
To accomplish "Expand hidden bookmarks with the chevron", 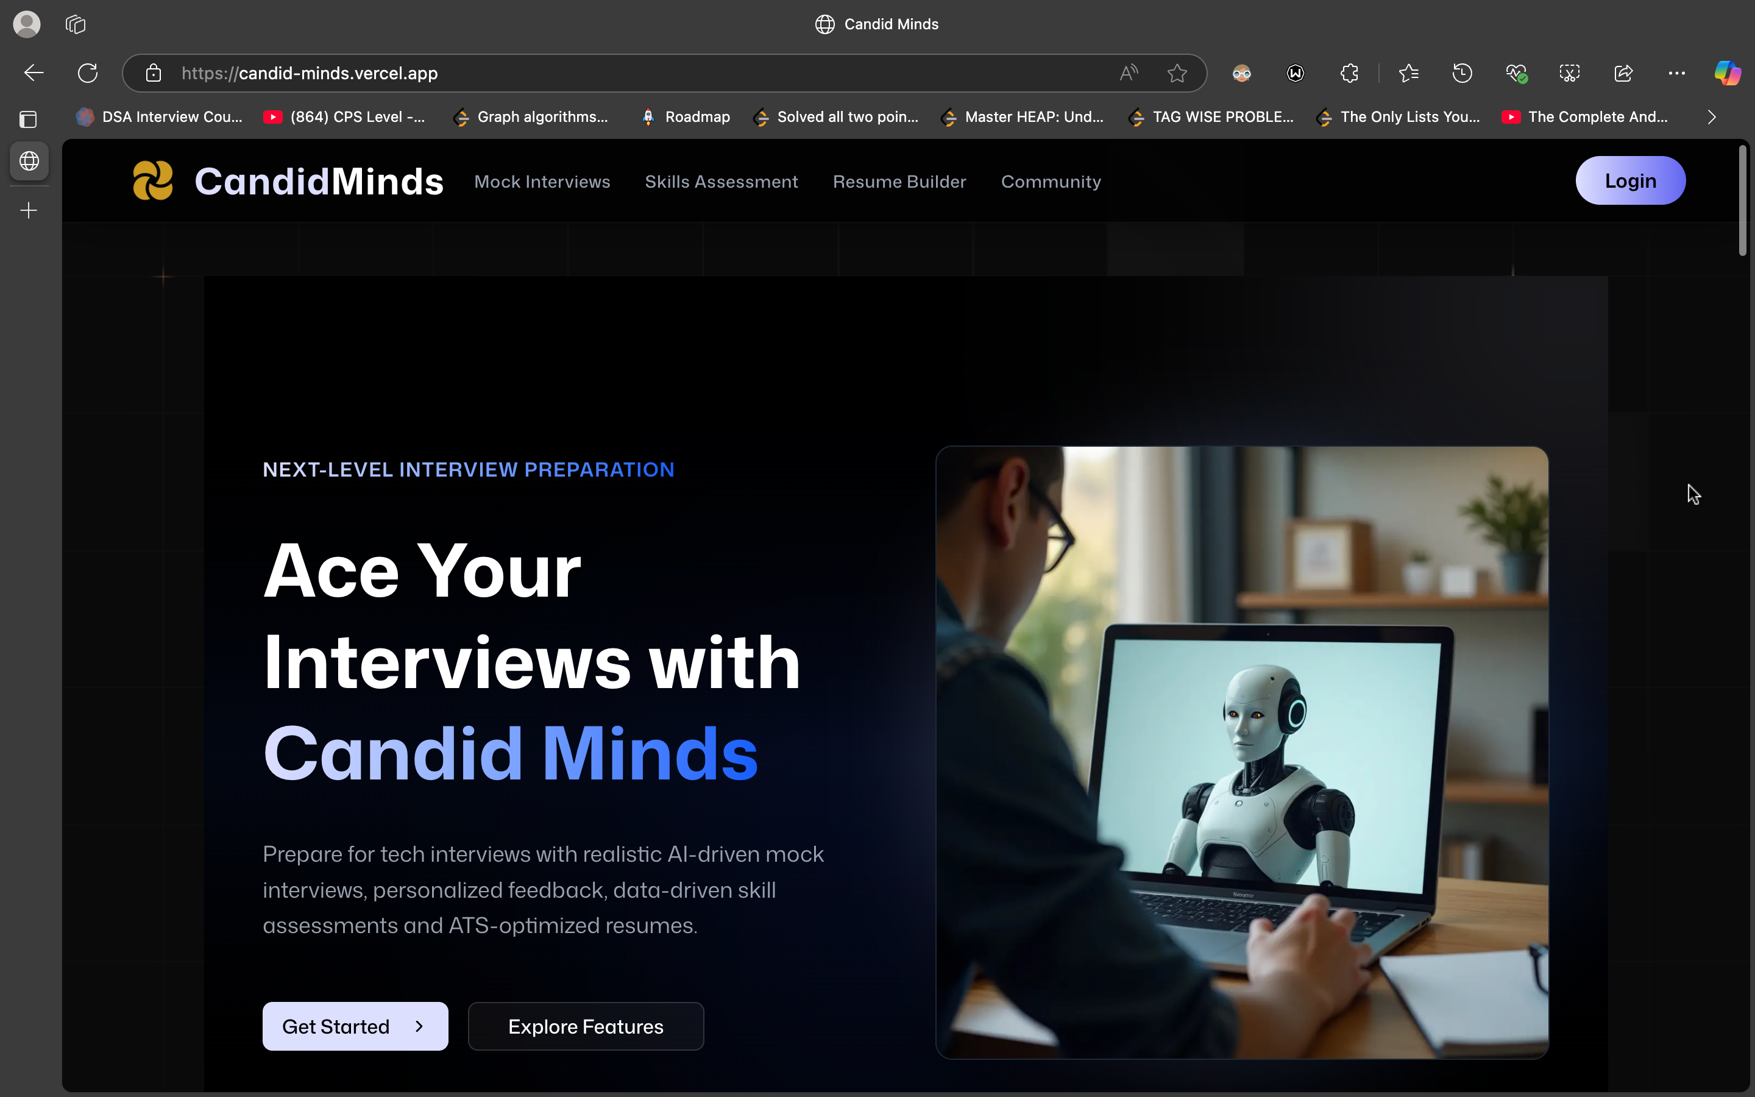I will pos(1712,117).
